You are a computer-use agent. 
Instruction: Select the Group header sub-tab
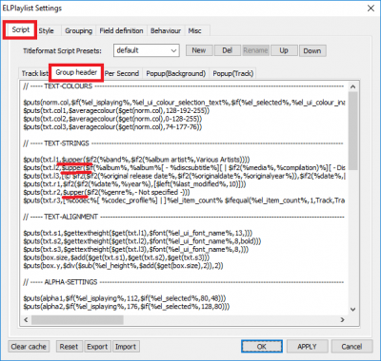pyautogui.click(x=76, y=72)
